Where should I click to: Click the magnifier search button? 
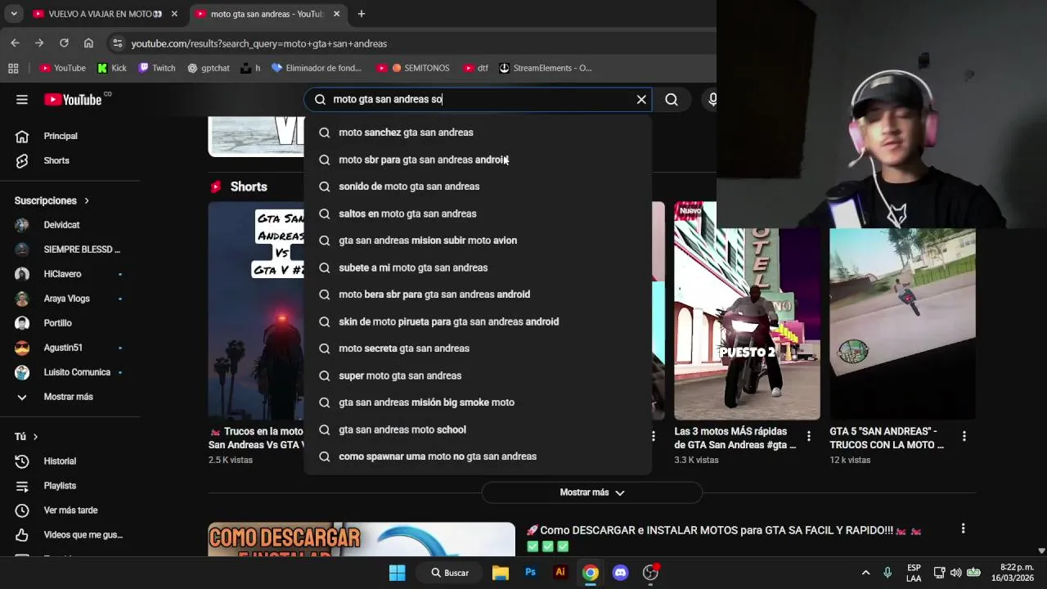click(x=672, y=100)
